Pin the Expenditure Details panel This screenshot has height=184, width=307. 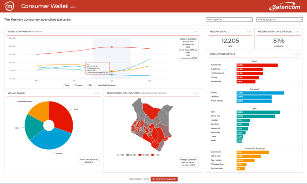295,54
